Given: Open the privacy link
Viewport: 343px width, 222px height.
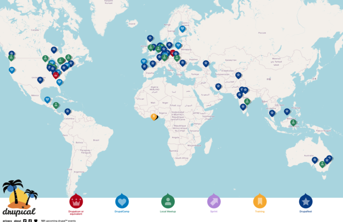Looking at the screenshot, I should tap(7, 221).
